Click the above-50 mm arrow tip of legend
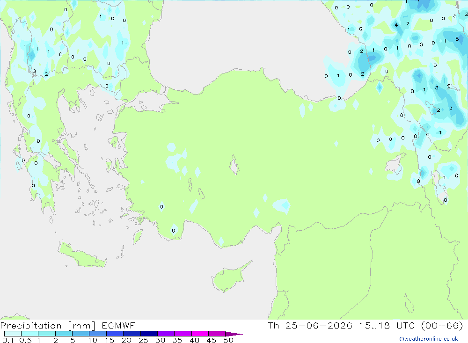The image size is (468, 343). 234,334
